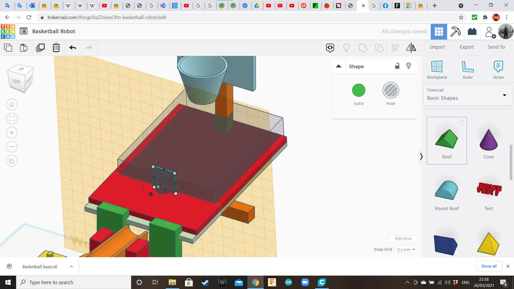Viewport: 514px width, 289px height.
Task: Click the Home view icon
Action: [x=12, y=104]
